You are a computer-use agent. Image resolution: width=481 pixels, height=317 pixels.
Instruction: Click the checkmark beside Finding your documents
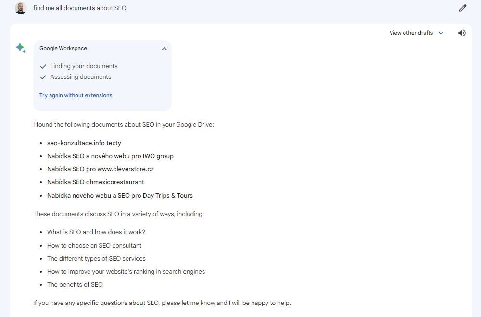click(43, 66)
